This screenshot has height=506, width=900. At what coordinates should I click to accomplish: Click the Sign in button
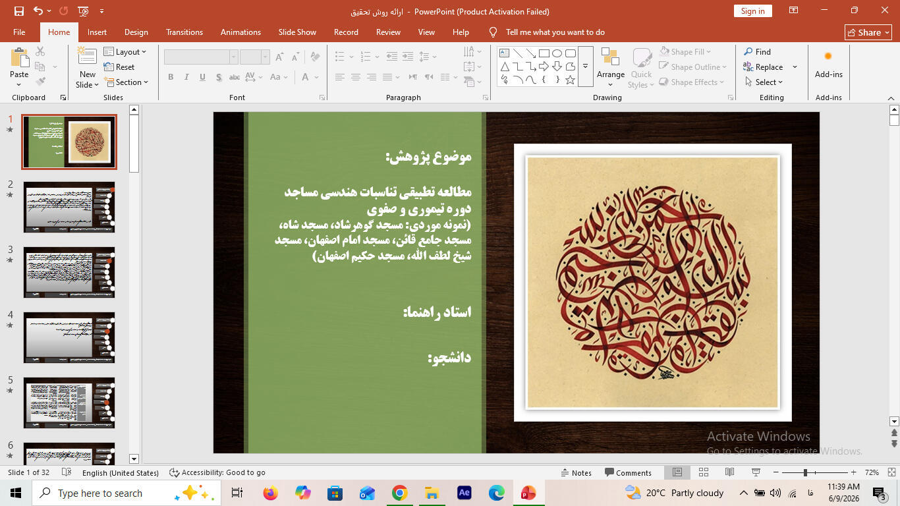coord(752,11)
